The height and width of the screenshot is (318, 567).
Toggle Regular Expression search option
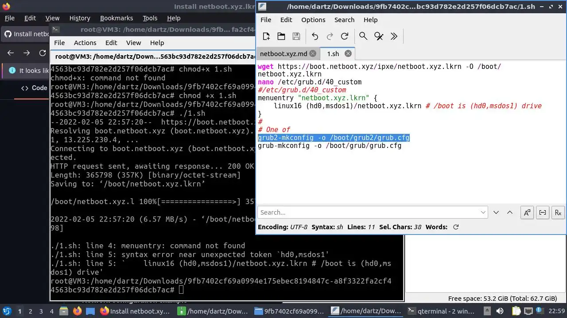(558, 212)
